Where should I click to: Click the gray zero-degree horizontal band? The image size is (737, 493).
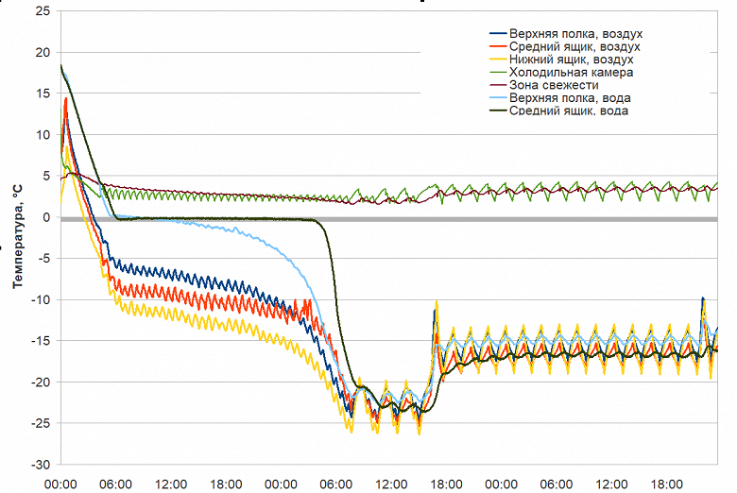tap(389, 219)
